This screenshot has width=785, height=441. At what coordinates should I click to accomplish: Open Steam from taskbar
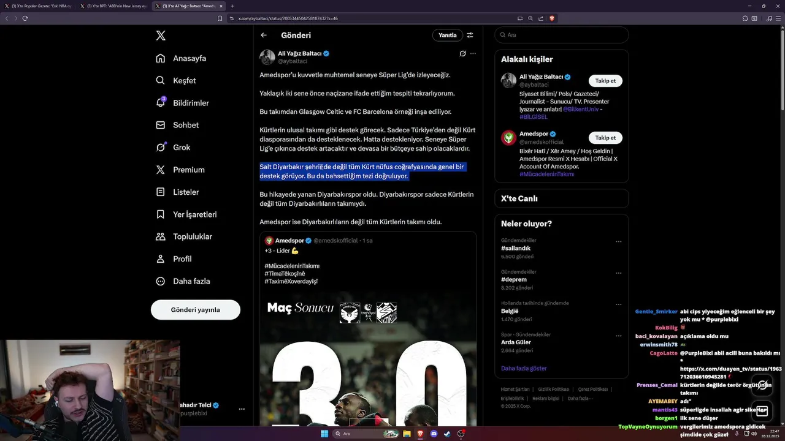click(447, 434)
